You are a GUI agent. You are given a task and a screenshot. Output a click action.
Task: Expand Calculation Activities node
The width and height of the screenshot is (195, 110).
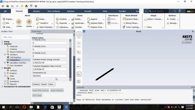click(x=5, y=63)
